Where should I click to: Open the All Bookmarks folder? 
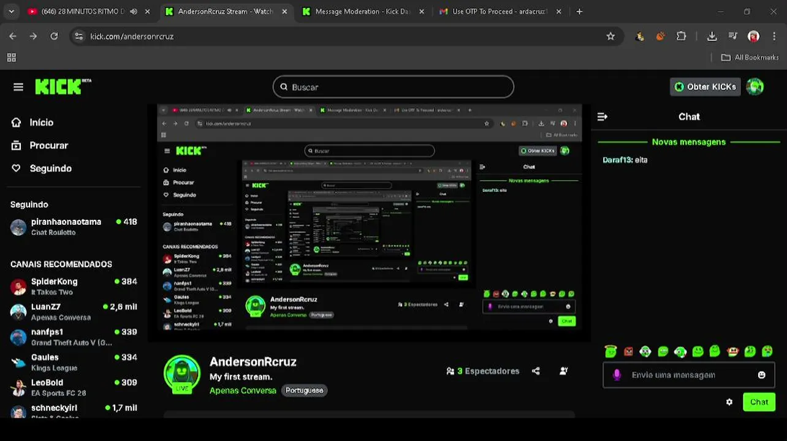750,58
